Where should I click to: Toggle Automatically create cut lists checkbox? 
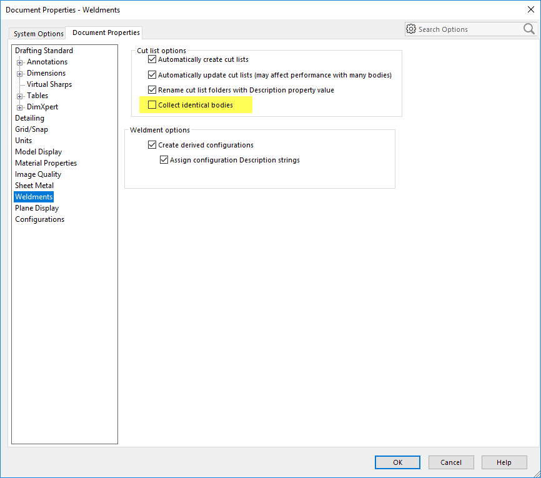(x=152, y=59)
